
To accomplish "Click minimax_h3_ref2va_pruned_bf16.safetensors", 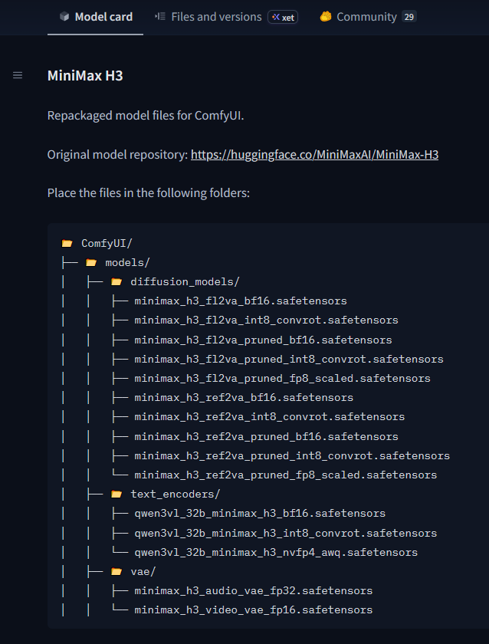I will coord(267,436).
